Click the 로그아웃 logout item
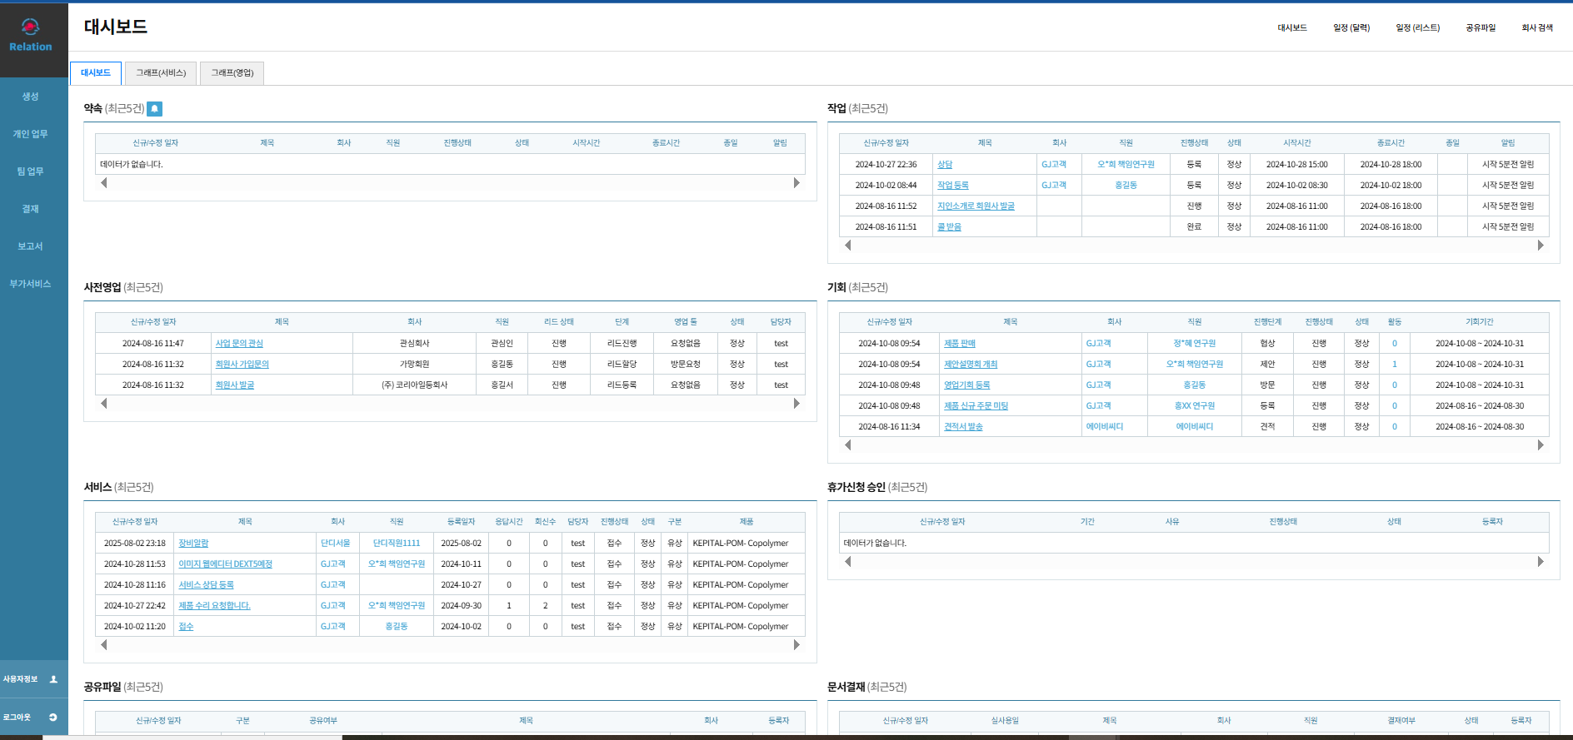The height and width of the screenshot is (740, 1573). point(31,718)
